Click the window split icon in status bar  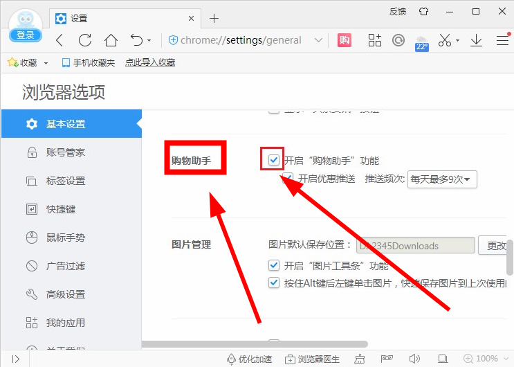click(443, 359)
